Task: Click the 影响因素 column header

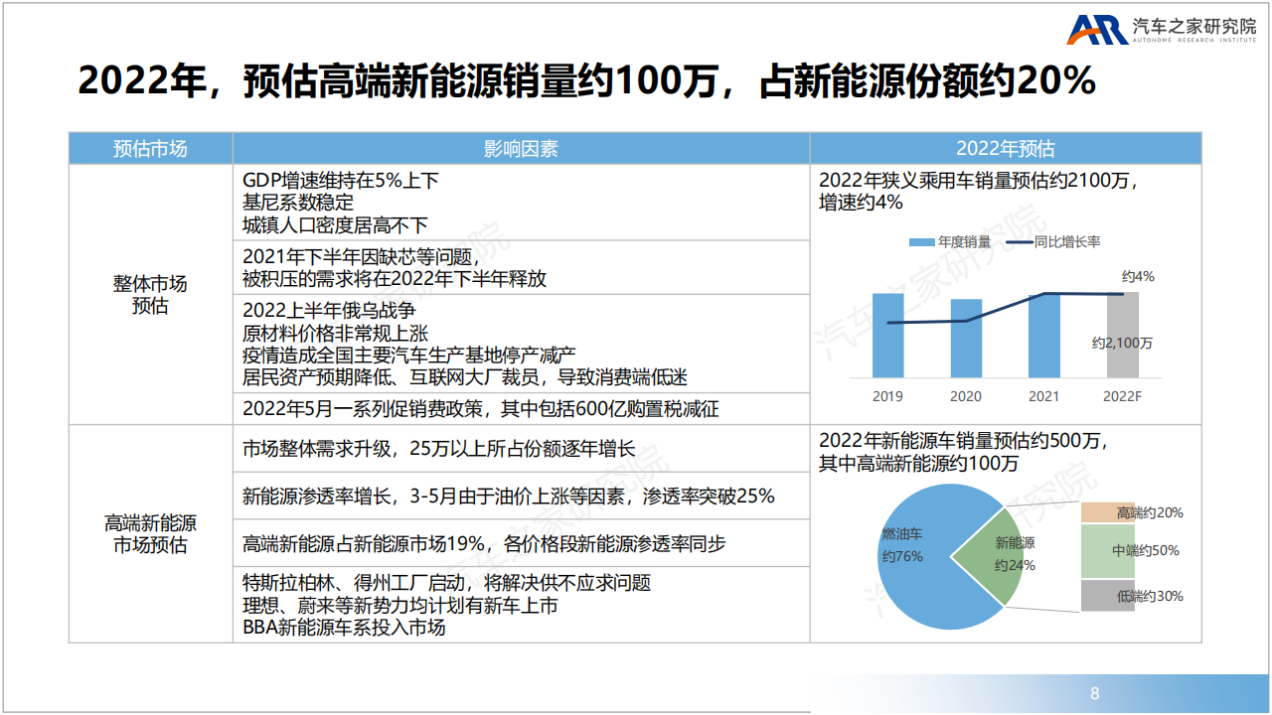Action: click(x=521, y=149)
